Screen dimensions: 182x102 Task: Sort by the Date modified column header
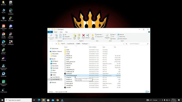tap(92, 47)
